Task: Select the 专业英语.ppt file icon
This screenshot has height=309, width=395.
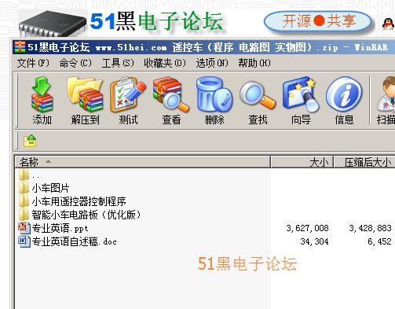Action: coord(24,228)
